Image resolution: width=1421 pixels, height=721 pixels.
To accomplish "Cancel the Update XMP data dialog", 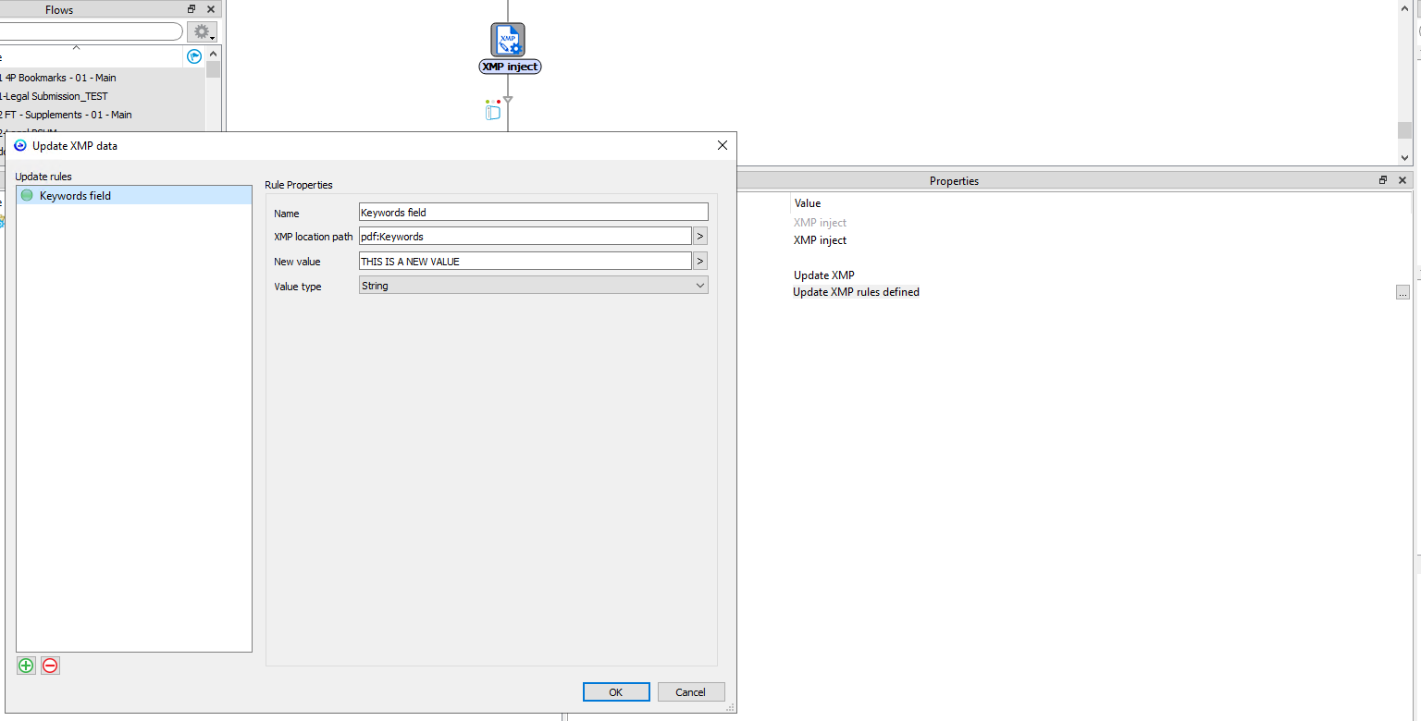I will (690, 692).
